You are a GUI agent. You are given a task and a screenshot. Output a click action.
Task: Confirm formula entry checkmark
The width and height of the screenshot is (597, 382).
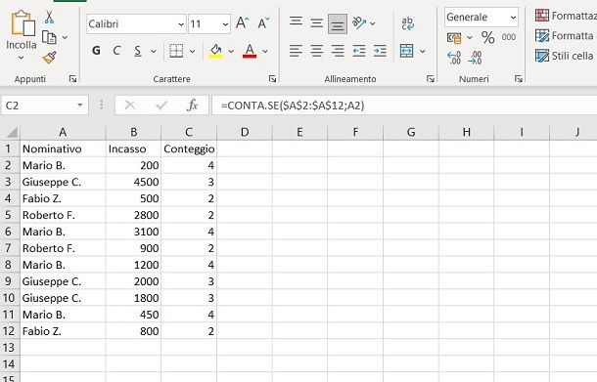click(x=161, y=106)
